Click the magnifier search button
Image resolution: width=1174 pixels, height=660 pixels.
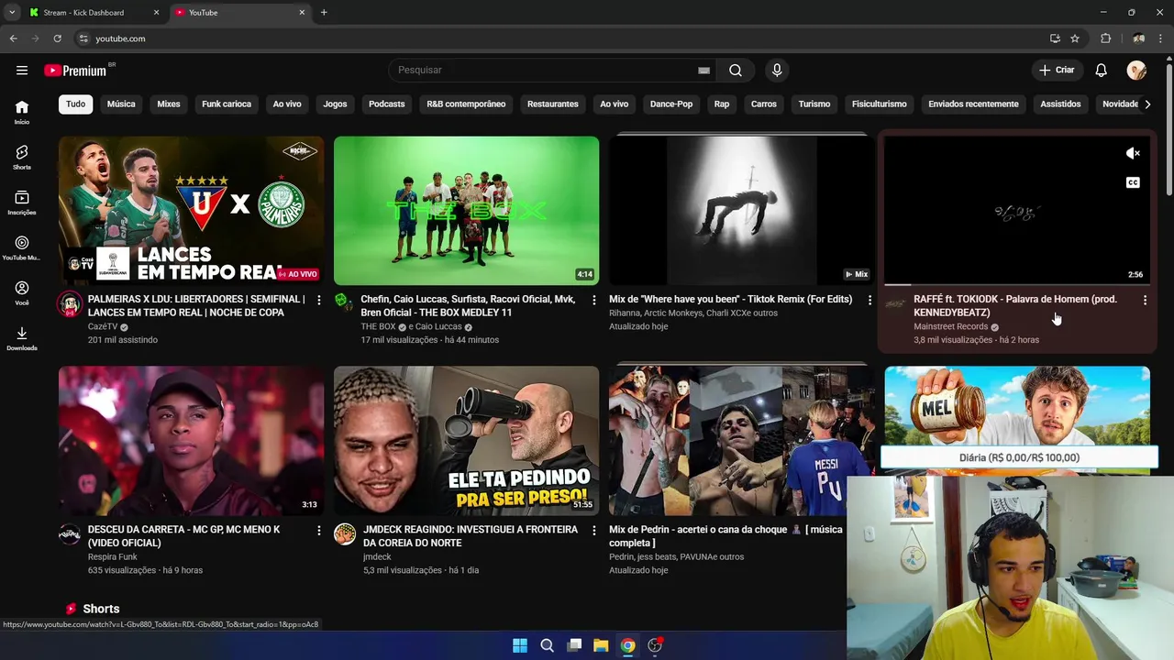click(x=736, y=71)
